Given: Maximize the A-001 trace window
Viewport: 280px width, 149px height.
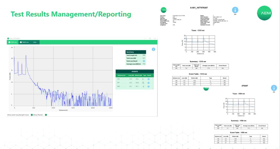Looking at the screenshot, I should pos(150,38).
